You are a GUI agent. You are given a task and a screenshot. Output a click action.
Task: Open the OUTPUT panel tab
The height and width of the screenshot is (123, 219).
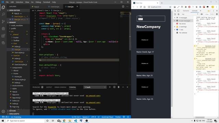point(49,87)
